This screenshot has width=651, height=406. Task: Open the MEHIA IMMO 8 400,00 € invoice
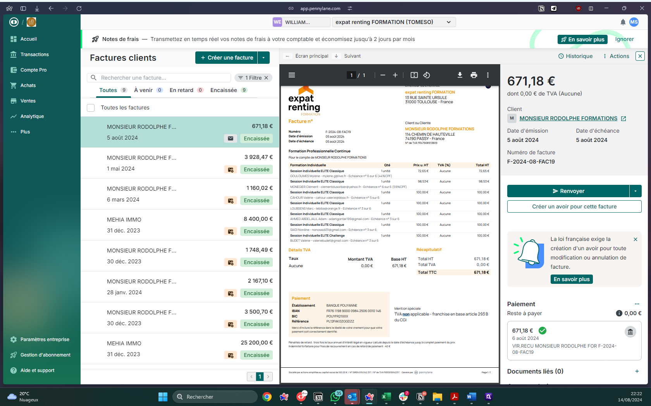(x=180, y=225)
